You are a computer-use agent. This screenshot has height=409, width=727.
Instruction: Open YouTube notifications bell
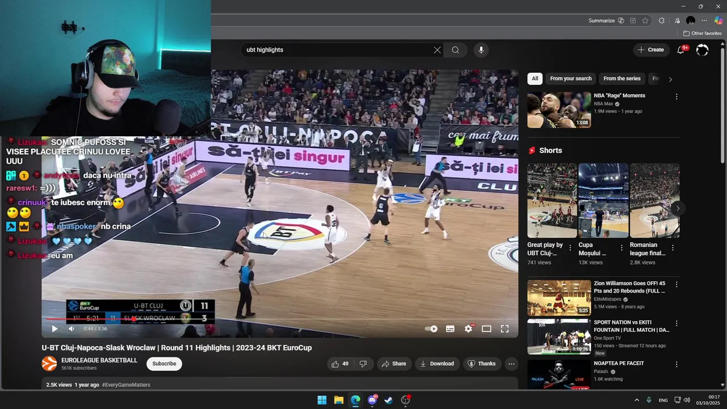pos(680,50)
